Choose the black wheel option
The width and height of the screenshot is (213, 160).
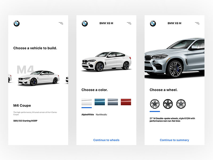[168, 104]
